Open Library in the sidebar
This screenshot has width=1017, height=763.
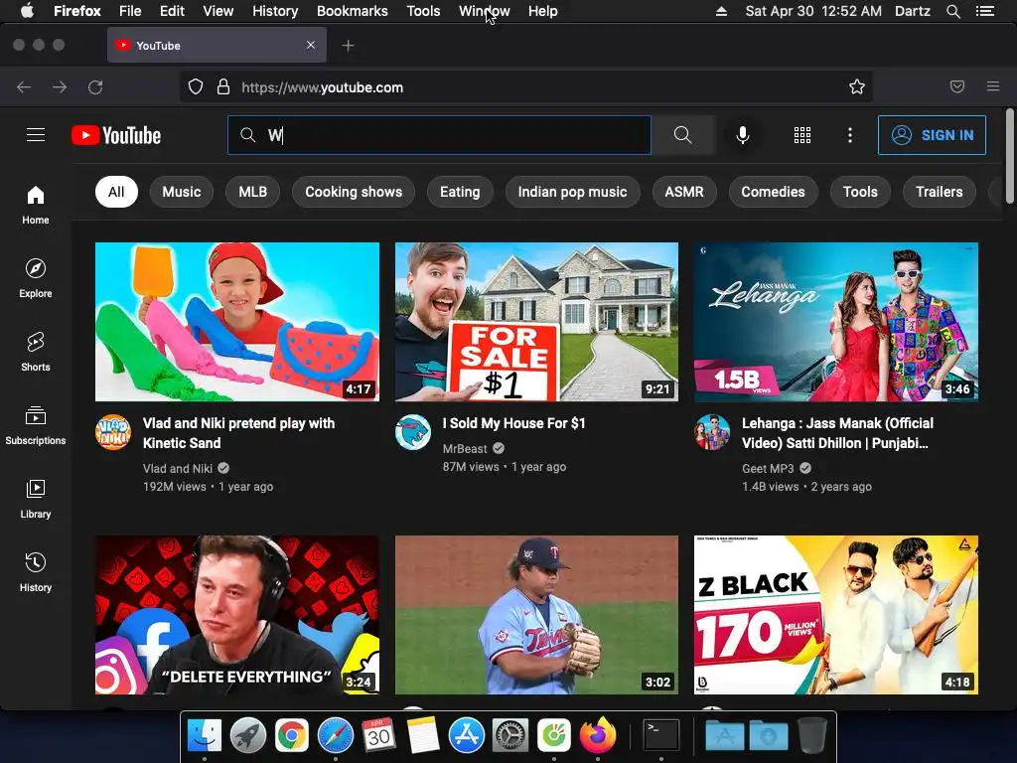36,499
